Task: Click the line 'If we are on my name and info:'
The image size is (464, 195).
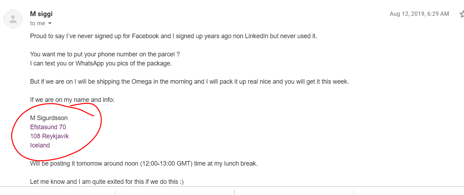Action: (x=72, y=100)
